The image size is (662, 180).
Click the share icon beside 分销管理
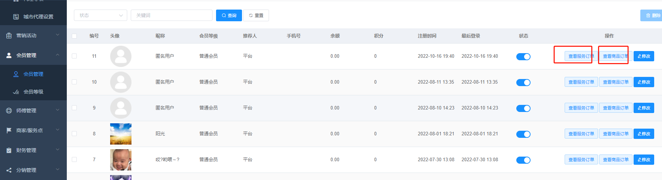point(9,170)
